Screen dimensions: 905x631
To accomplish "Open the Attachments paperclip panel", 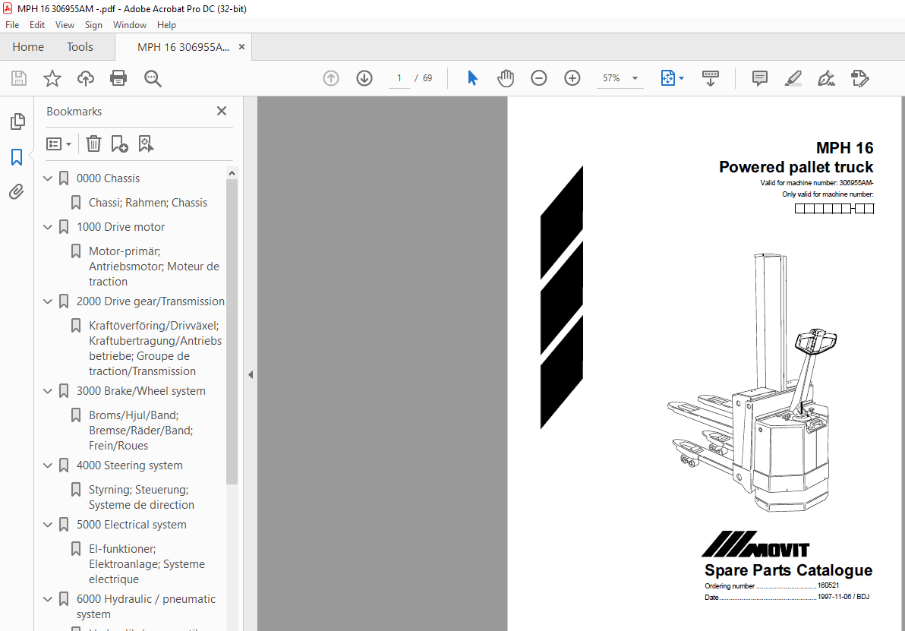I will tap(17, 192).
